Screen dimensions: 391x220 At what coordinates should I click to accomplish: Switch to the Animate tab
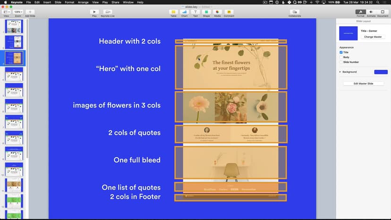(x=371, y=11)
